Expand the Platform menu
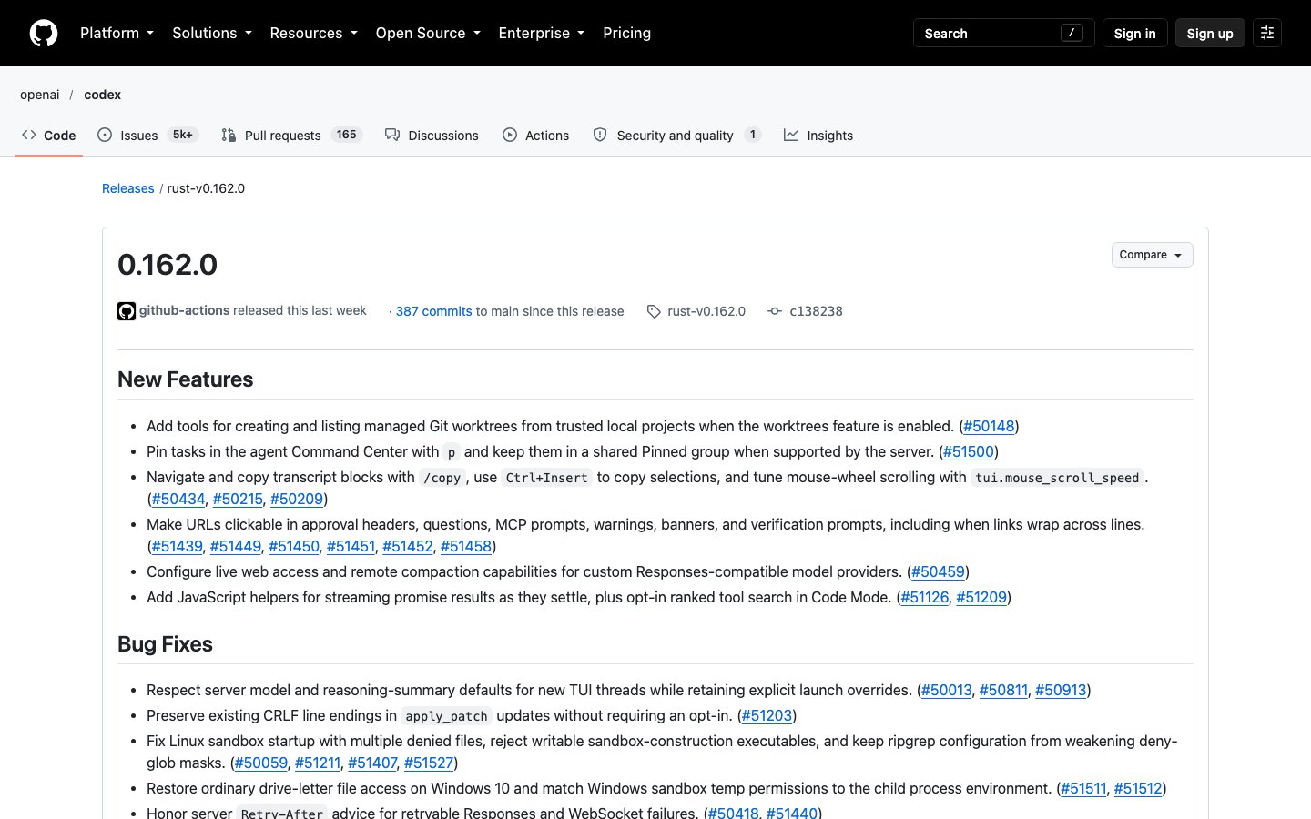Screen dimensions: 1311x819 coord(117,33)
